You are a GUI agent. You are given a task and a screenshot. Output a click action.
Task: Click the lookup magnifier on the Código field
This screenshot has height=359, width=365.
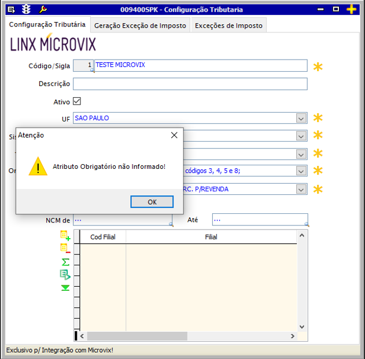tap(93, 71)
